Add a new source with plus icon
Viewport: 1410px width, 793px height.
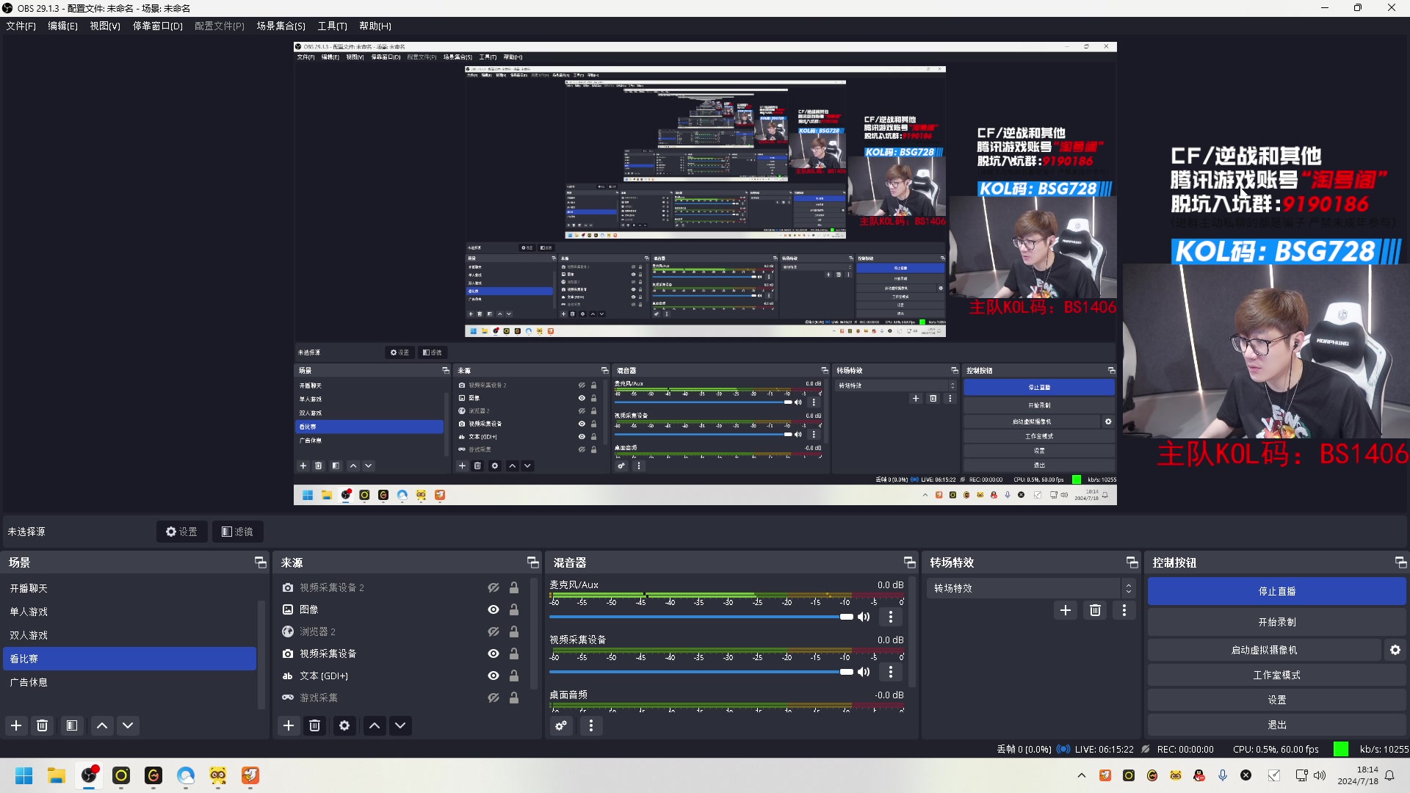tap(289, 725)
